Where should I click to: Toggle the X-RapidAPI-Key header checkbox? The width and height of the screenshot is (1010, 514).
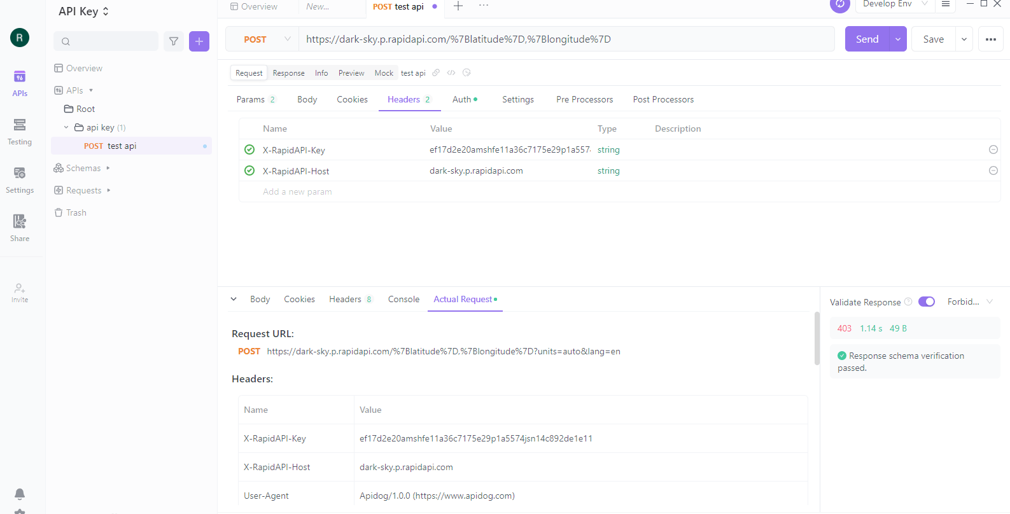click(x=249, y=149)
